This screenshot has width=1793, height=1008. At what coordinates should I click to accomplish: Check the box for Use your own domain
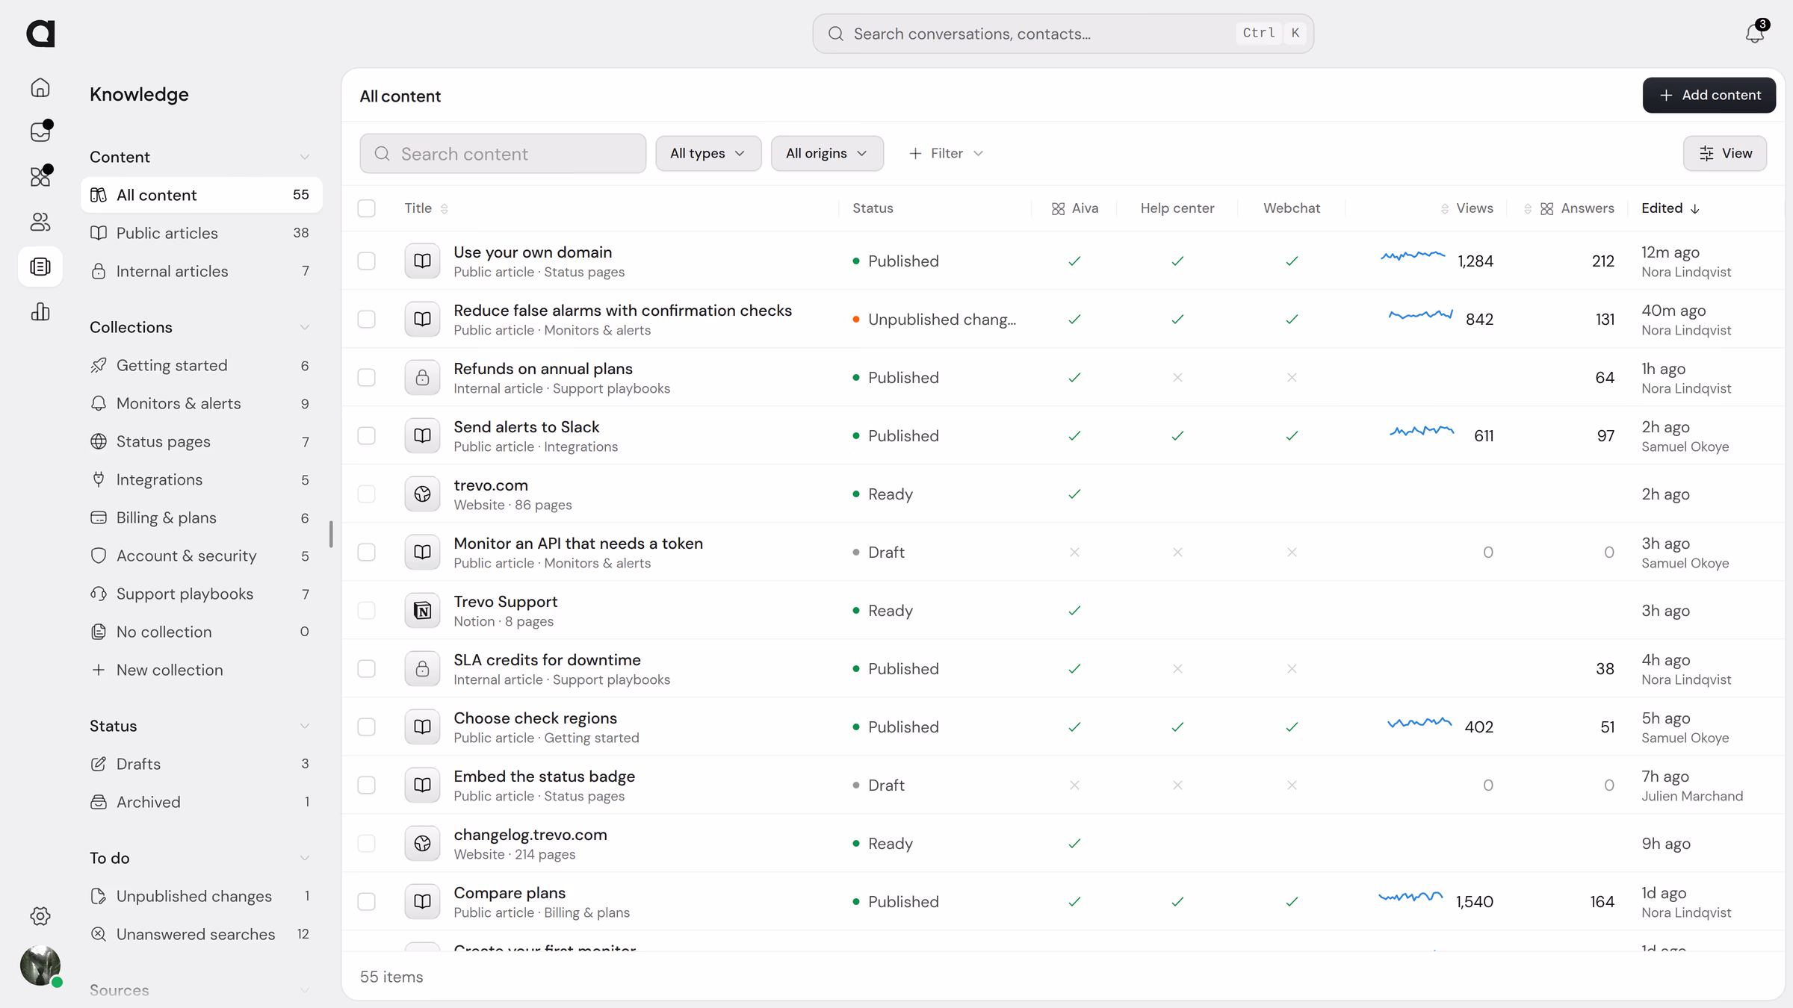pos(366,261)
